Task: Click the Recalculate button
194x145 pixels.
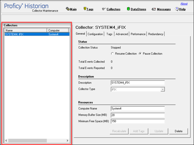Action: click(x=119, y=131)
